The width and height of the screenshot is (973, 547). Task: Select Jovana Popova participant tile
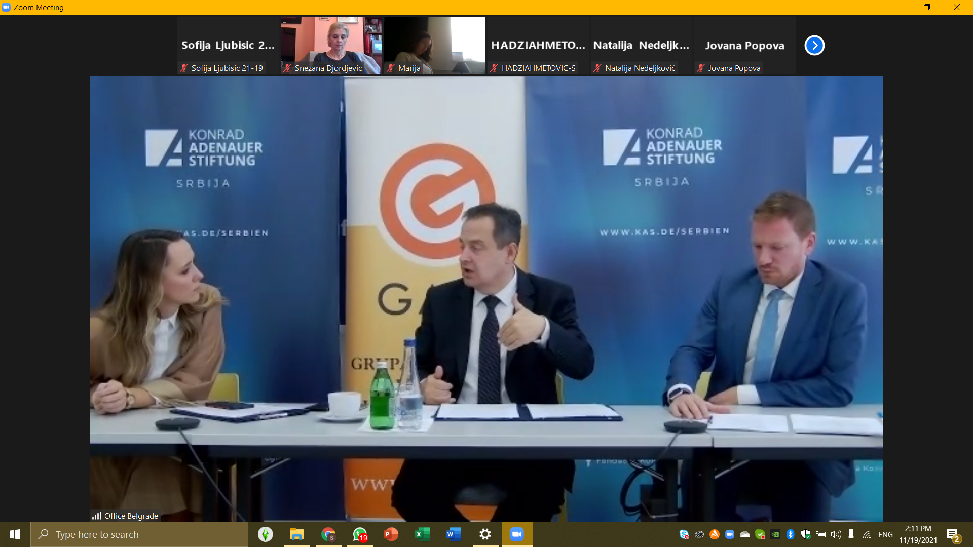click(x=745, y=45)
